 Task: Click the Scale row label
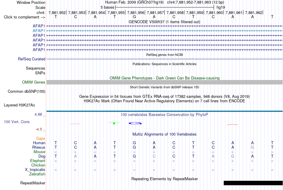click(x=40, y=7)
